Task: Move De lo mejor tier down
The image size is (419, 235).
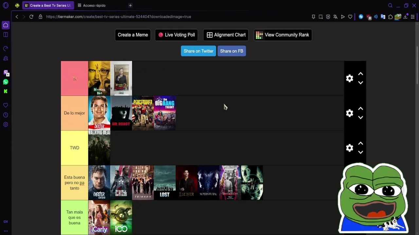Action: (360, 117)
